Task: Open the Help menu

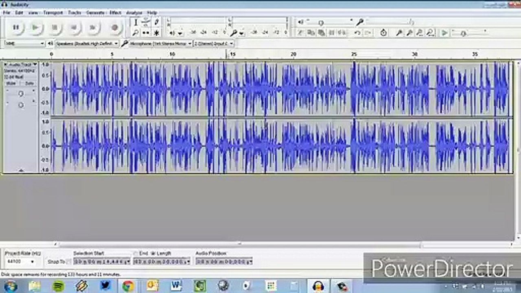Action: coord(152,13)
